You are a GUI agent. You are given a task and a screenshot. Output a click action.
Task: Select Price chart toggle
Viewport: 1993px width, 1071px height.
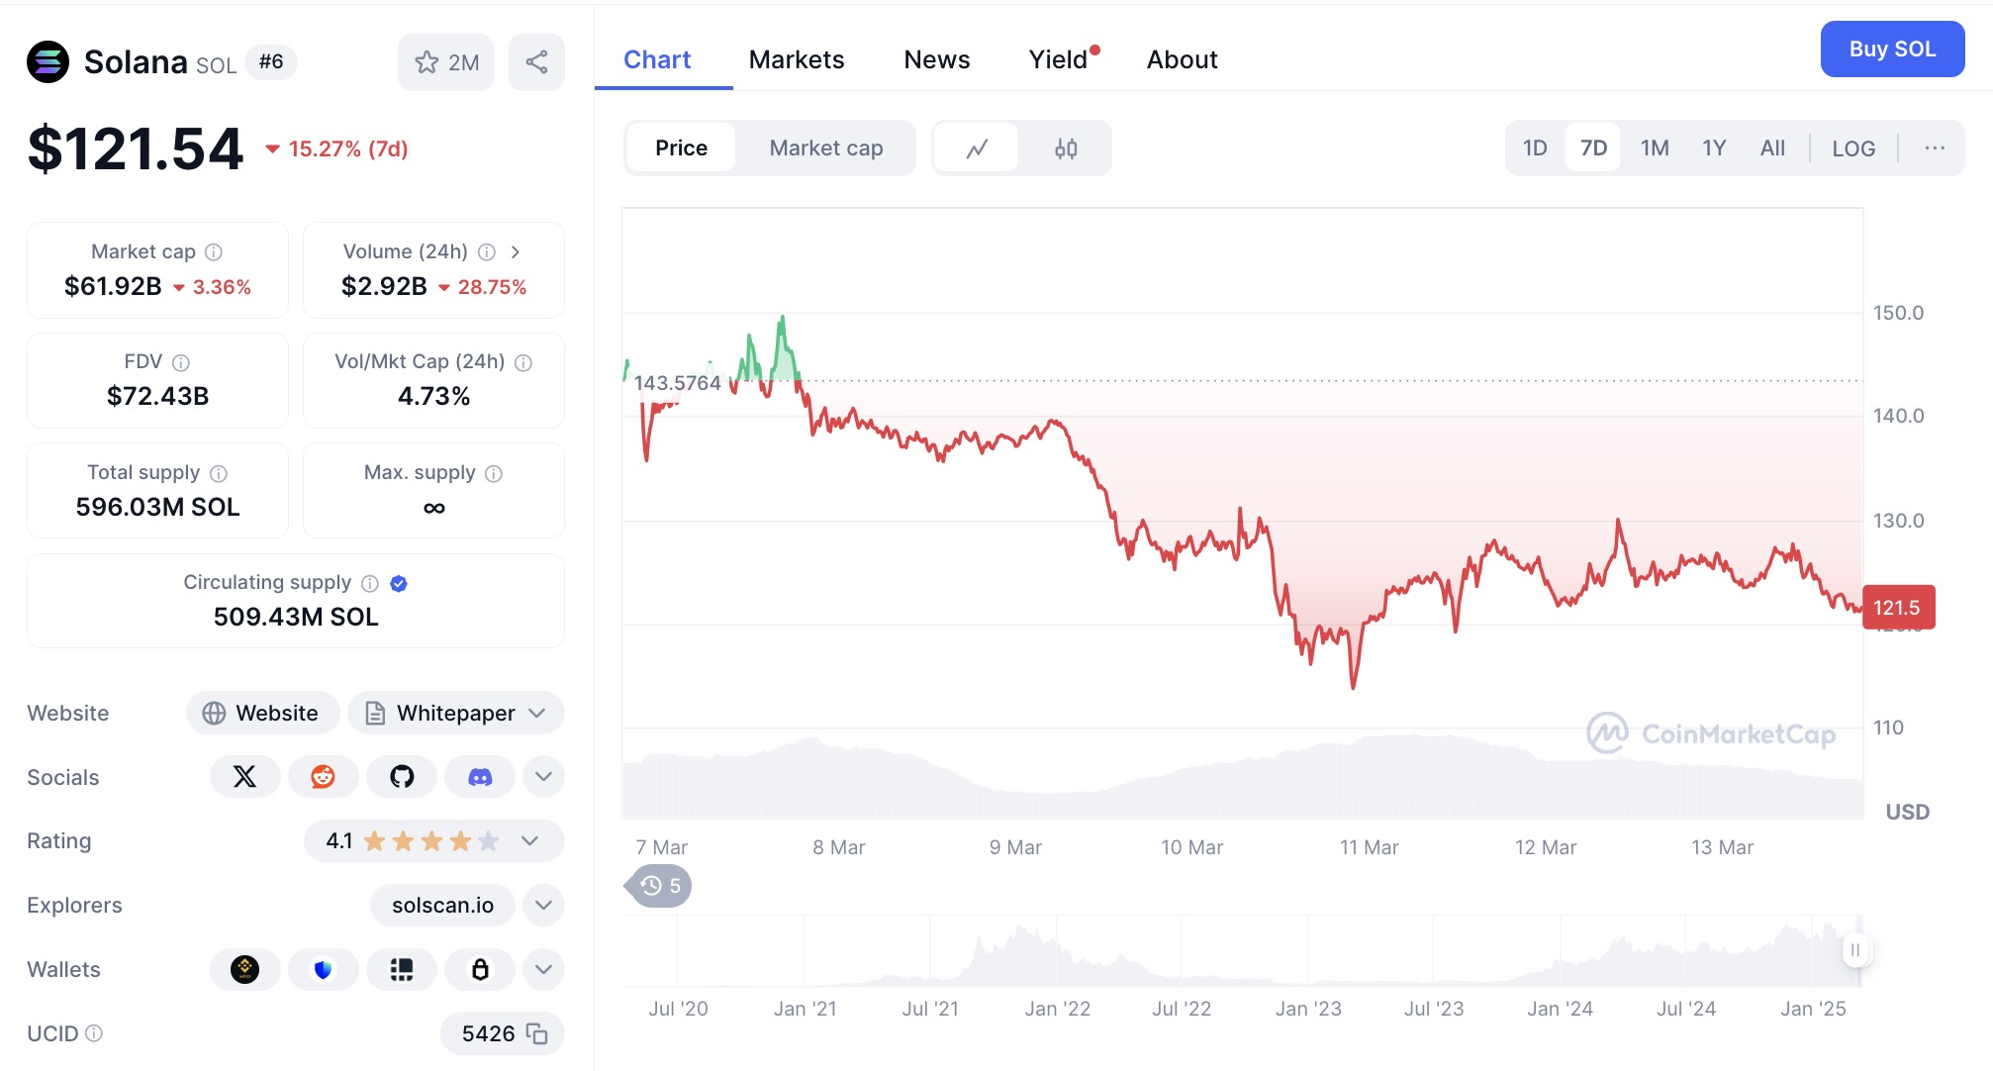coord(681,148)
